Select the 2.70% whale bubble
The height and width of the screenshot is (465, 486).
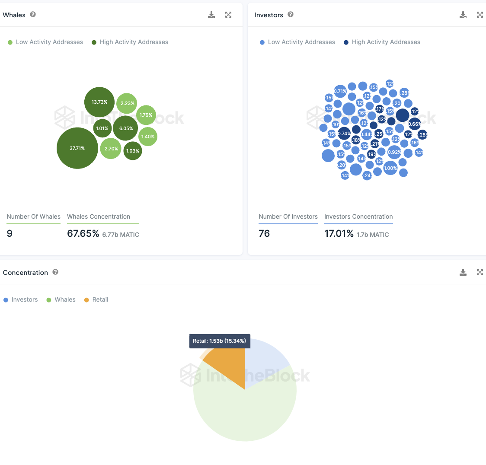tap(111, 149)
